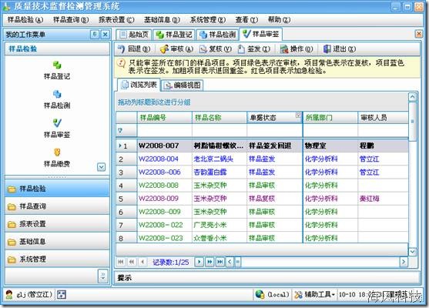Expand the navigation pane overflow chevron
This screenshot has height=308, width=429.
pos(103,276)
